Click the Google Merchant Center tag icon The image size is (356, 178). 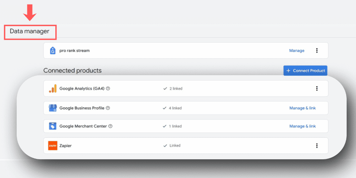coord(52,126)
